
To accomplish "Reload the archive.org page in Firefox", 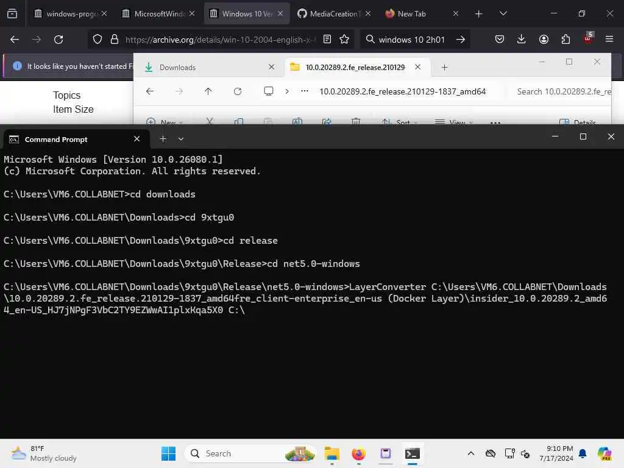I will click(x=58, y=40).
